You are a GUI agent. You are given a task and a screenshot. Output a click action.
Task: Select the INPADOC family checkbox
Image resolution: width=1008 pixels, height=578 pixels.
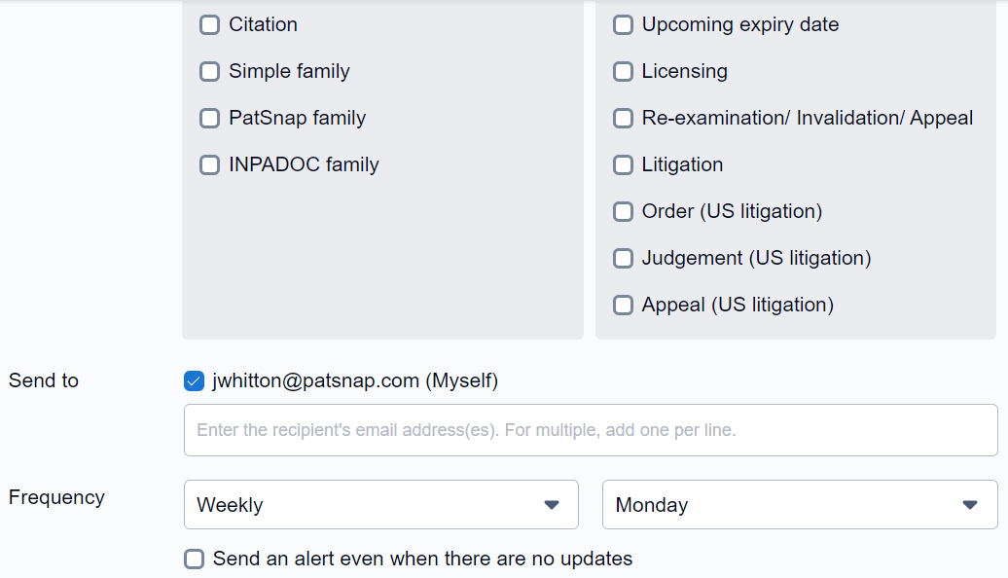[209, 165]
